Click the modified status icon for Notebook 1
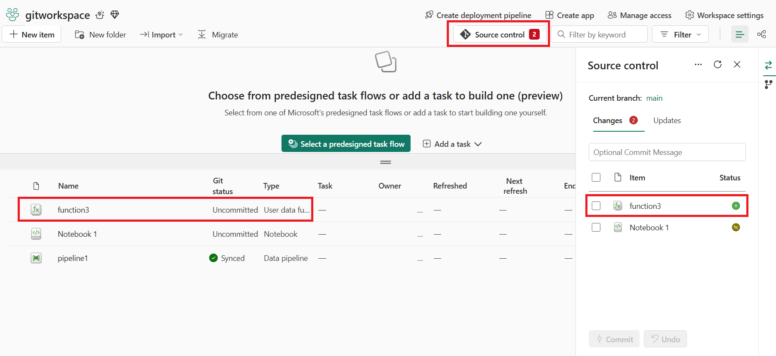776x356 pixels. click(736, 227)
